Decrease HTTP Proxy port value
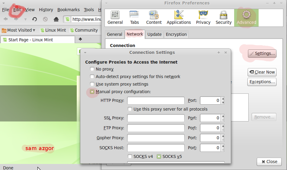 tap(223, 102)
